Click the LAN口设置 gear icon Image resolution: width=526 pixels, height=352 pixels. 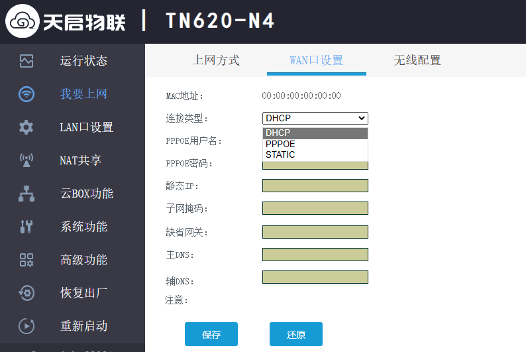pos(26,127)
